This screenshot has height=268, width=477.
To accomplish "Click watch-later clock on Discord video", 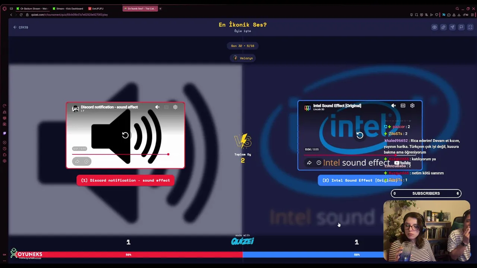I will click(86, 162).
